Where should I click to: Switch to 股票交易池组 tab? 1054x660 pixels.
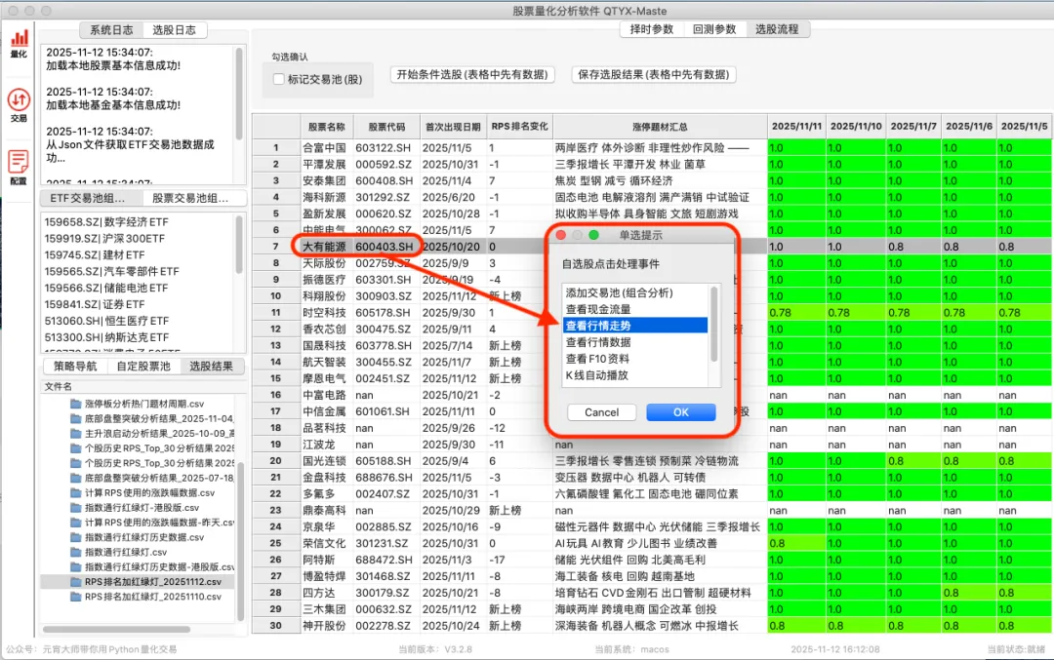[194, 198]
